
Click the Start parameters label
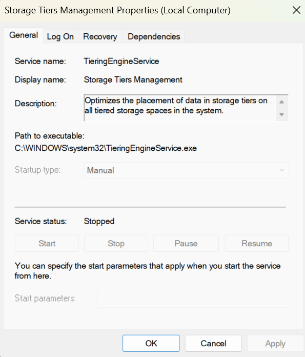pos(45,298)
